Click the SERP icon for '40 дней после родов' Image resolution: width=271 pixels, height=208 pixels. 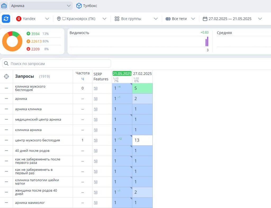pos(96,151)
